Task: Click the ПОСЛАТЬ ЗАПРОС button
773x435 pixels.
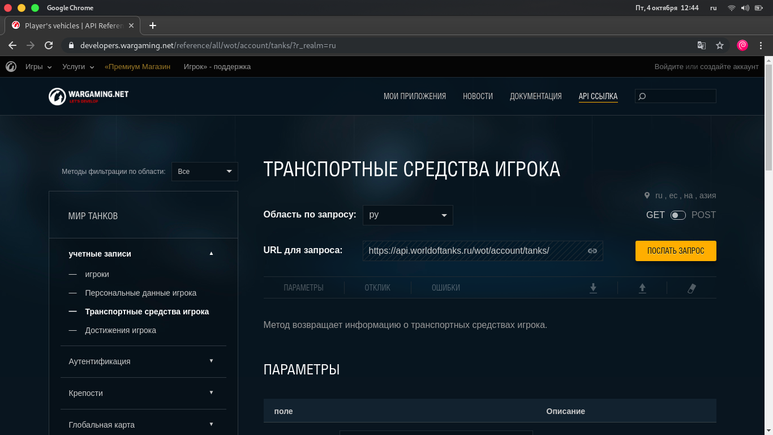Action: coord(676,251)
